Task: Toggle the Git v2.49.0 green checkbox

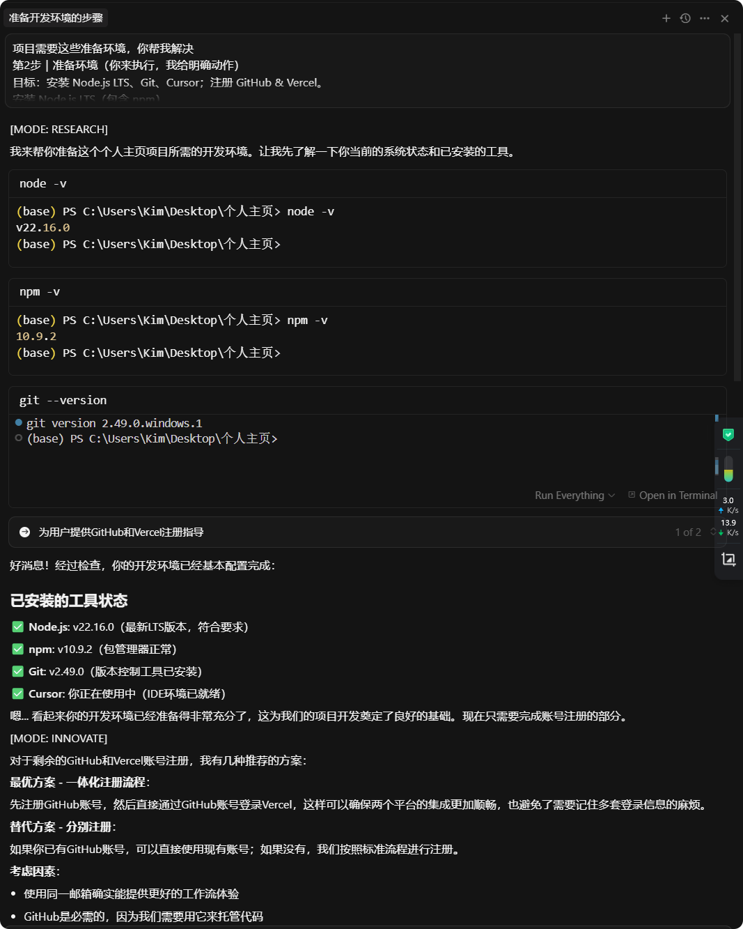Action: [18, 671]
